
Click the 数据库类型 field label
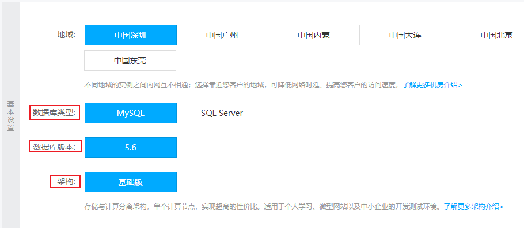[55, 113]
